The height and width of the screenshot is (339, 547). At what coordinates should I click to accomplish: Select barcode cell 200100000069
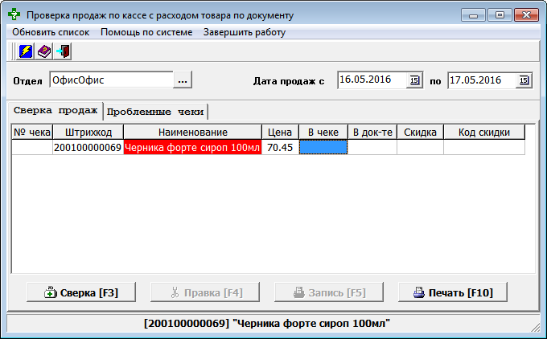pos(88,147)
